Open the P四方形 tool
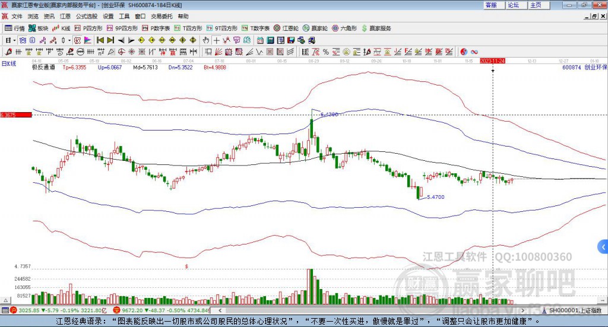The image size is (608, 327). coord(88,28)
